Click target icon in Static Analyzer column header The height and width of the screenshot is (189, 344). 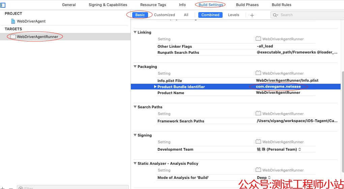[x=258, y=170]
